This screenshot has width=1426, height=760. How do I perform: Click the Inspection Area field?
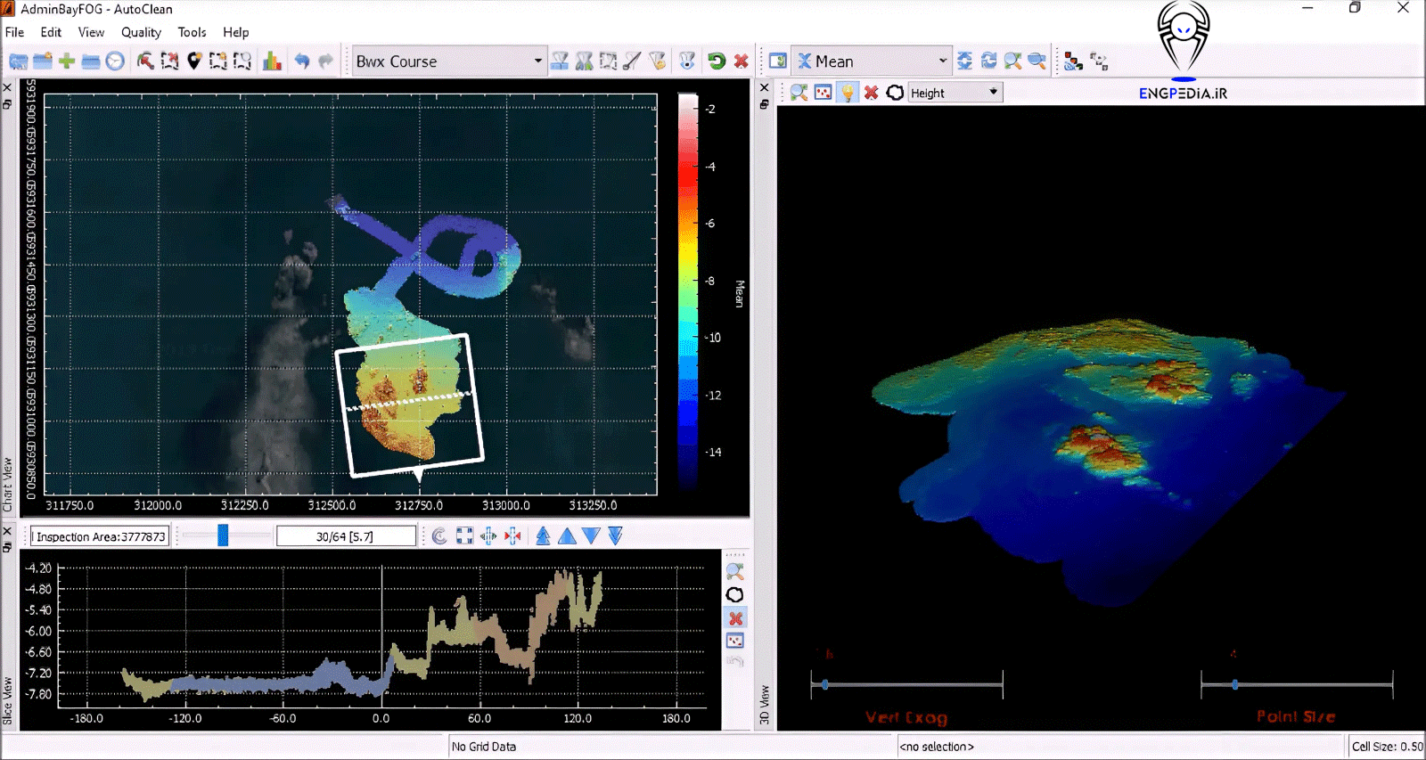coord(100,536)
